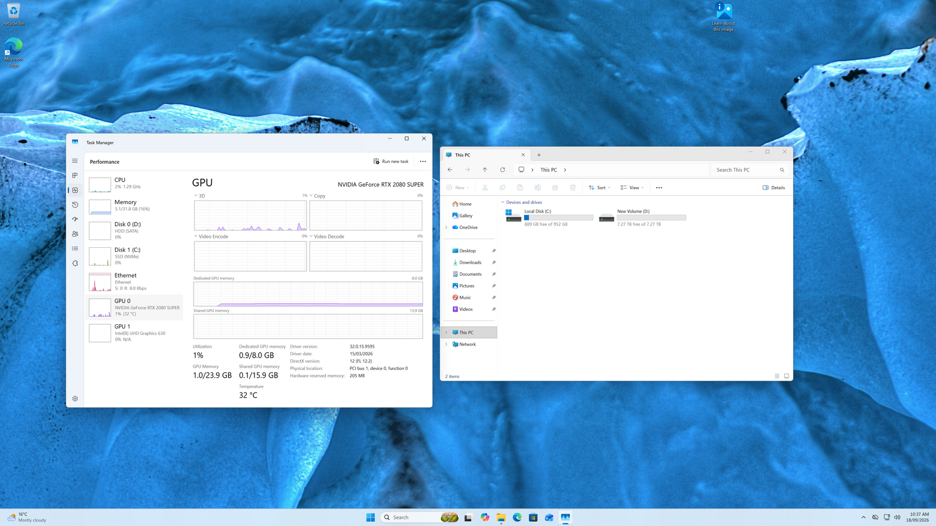Open the Sort dropdown

click(x=600, y=188)
